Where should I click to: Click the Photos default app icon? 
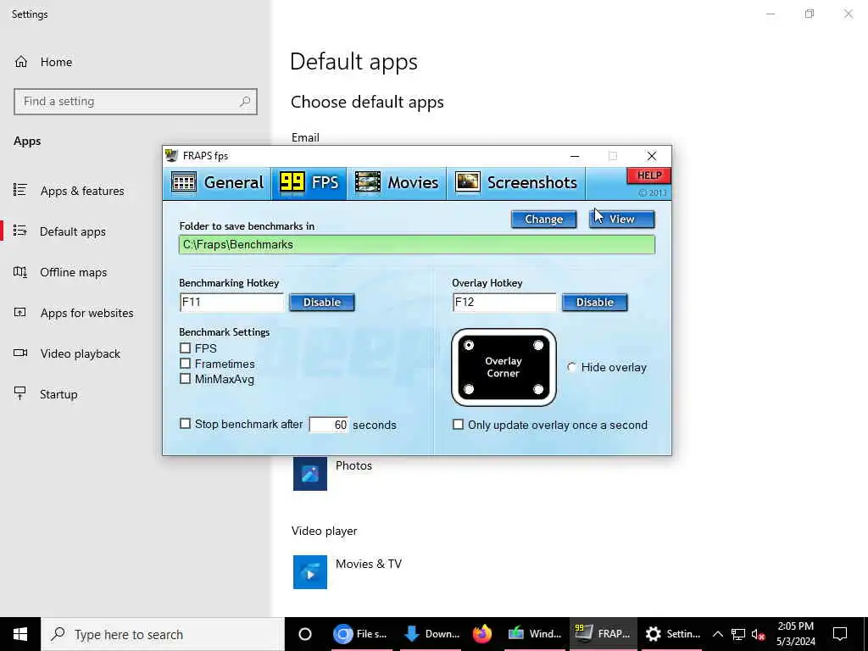point(310,474)
